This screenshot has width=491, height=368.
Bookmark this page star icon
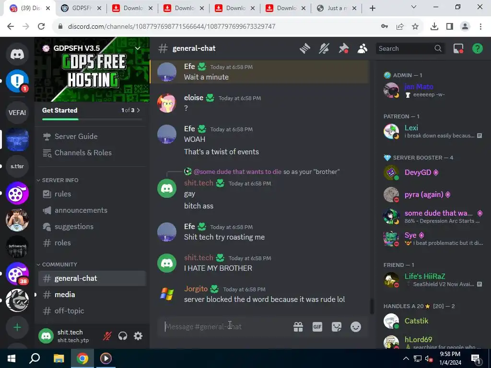(x=415, y=27)
